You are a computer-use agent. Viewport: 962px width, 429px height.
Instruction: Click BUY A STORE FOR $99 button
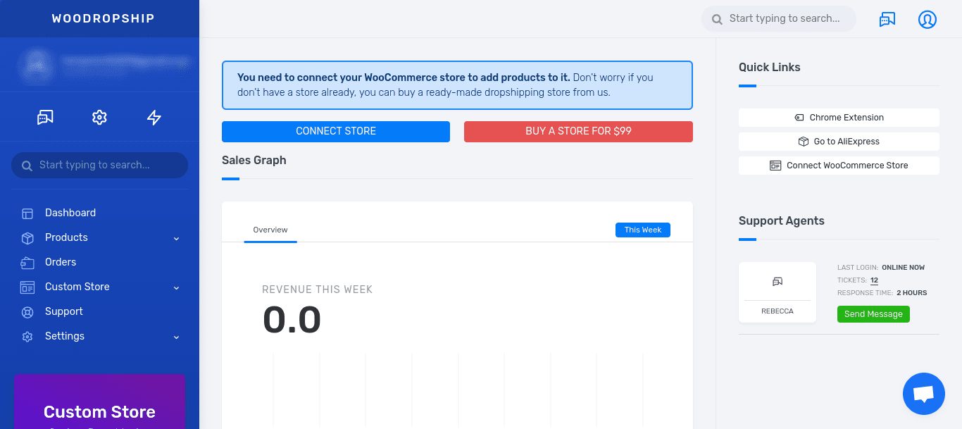(578, 131)
